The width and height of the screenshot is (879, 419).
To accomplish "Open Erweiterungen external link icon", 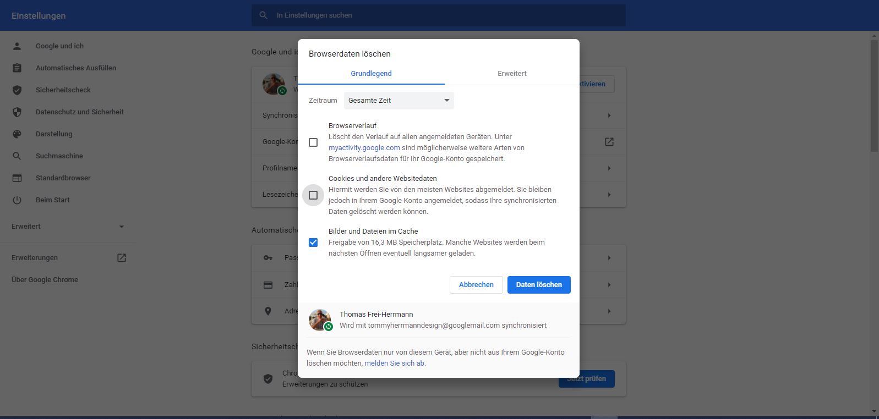I will 122,258.
